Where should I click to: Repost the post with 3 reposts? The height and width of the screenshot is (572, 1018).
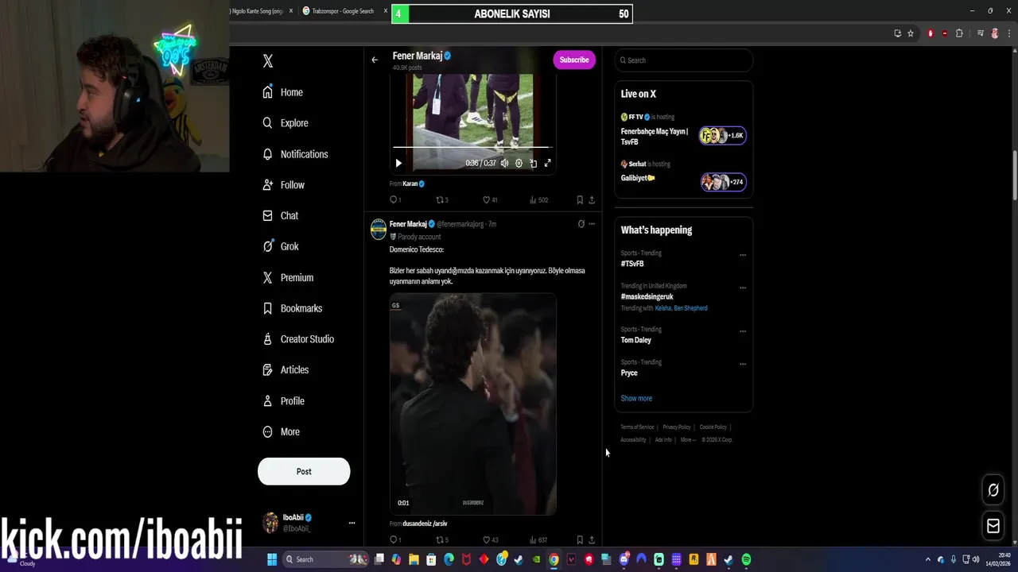tap(442, 200)
